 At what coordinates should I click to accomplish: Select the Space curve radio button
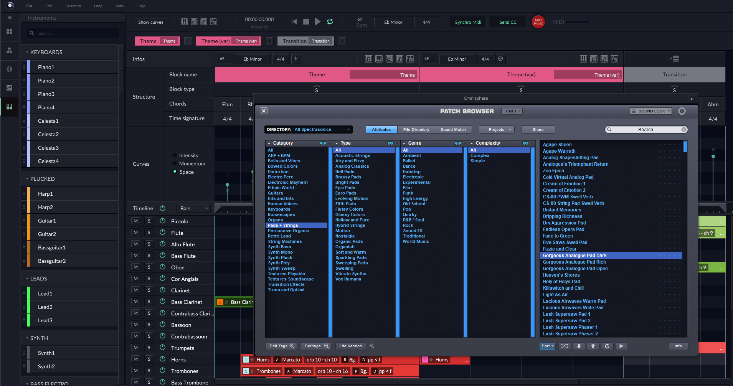[x=175, y=172]
